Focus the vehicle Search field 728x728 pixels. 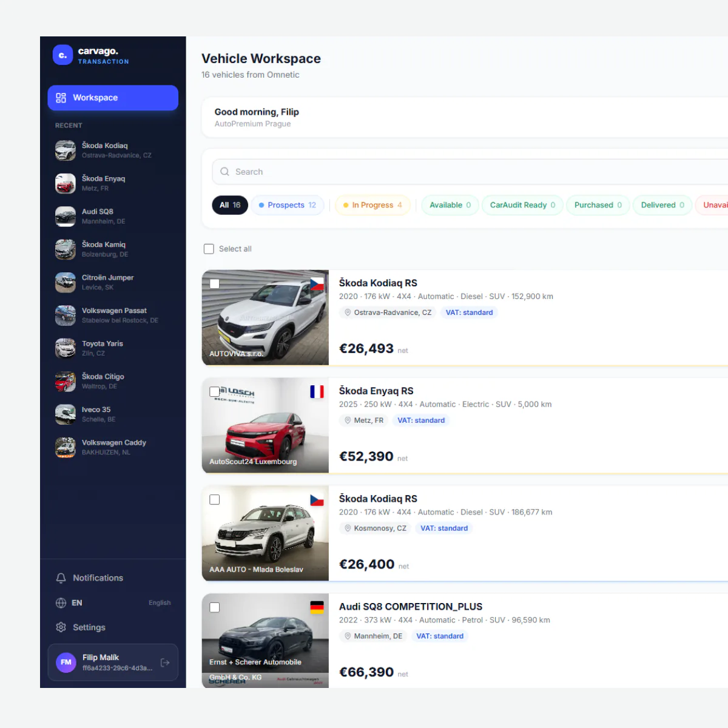pyautogui.click(x=470, y=172)
